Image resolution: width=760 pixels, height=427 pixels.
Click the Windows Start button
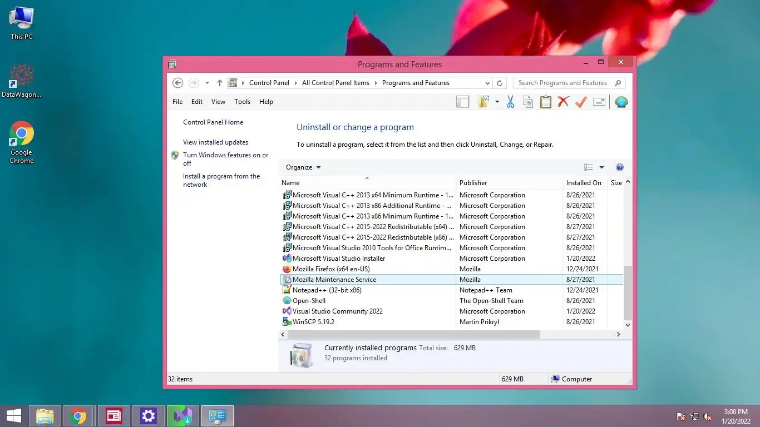pos(14,416)
